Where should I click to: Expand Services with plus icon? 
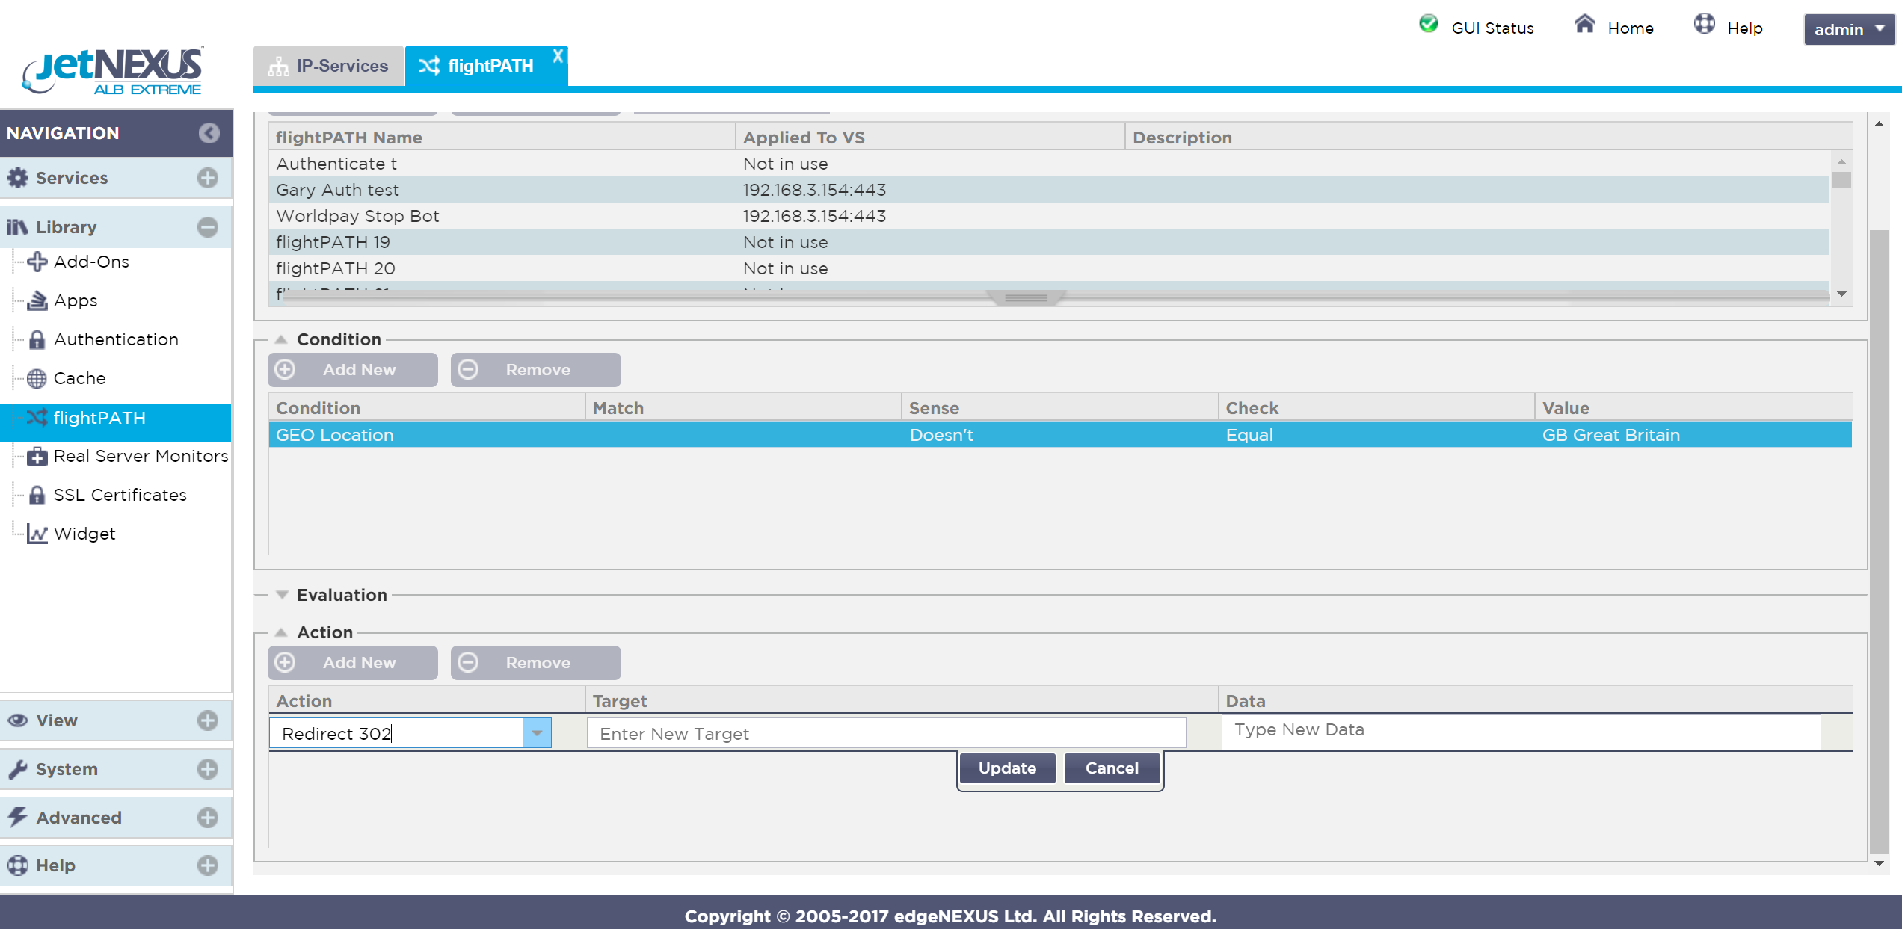coord(208,178)
